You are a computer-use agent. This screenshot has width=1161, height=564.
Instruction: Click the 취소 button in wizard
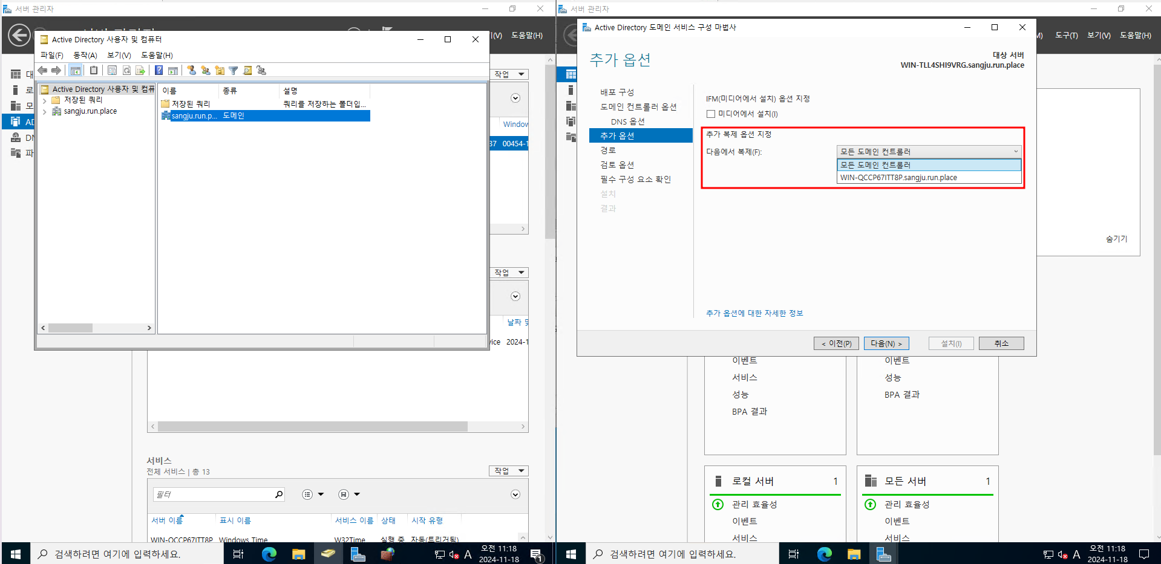point(1001,343)
